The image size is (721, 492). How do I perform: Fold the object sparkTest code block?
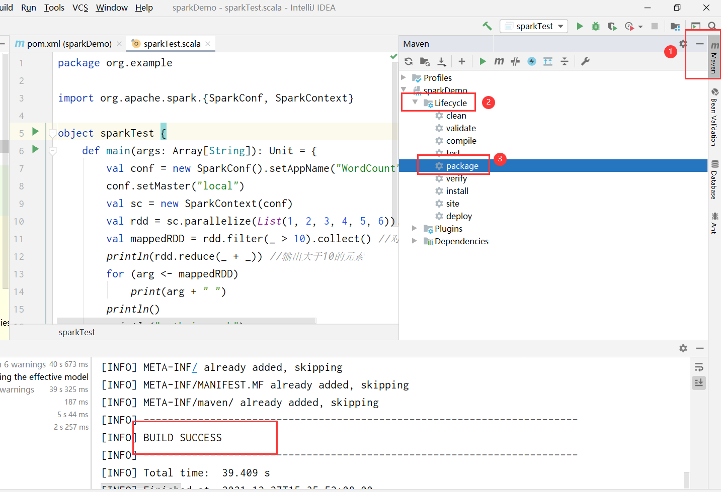coord(52,133)
